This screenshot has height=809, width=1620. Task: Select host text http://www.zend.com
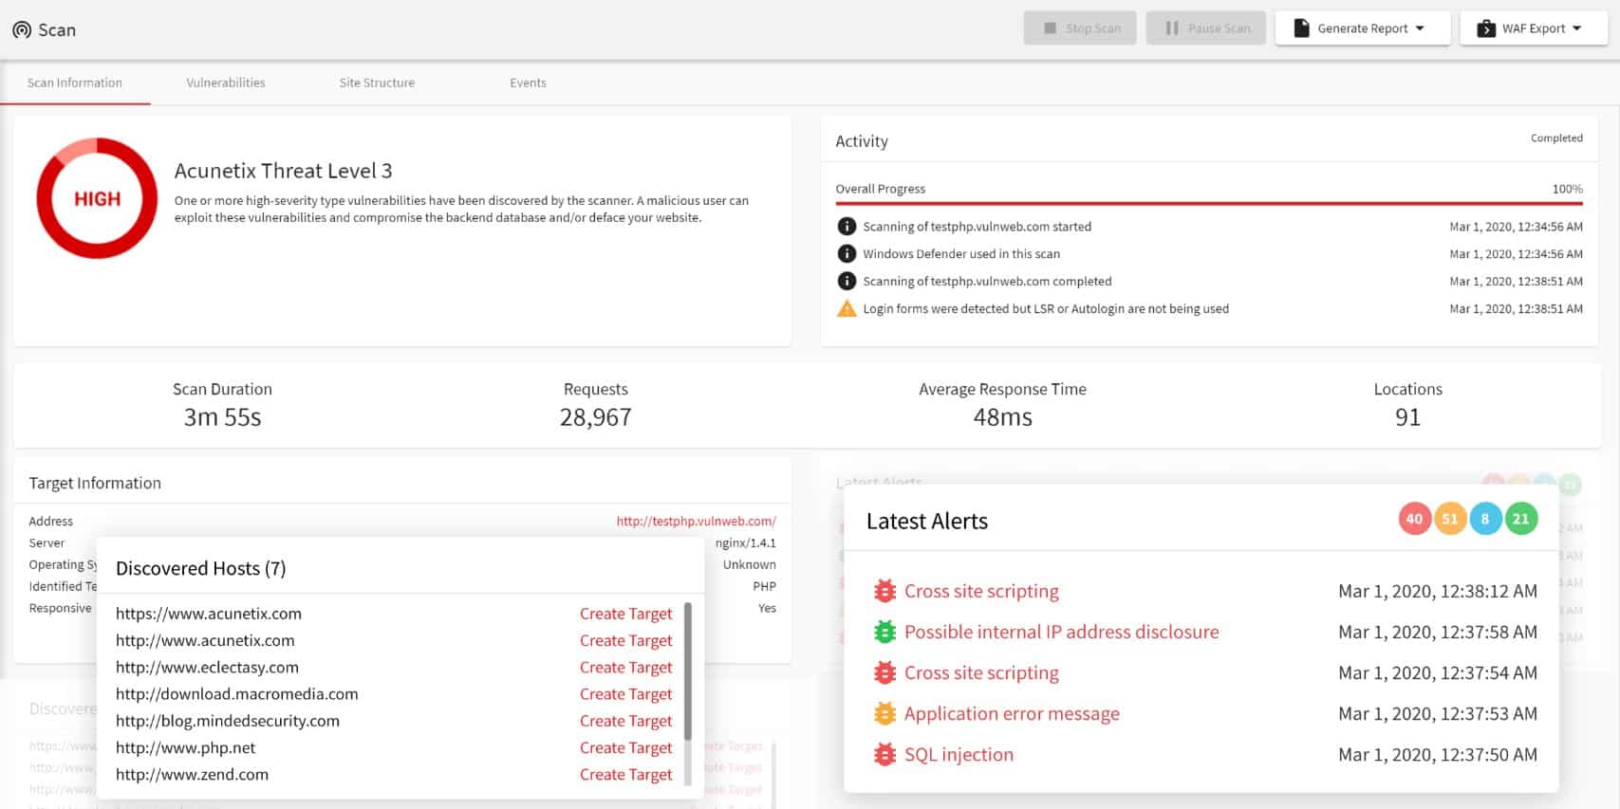click(192, 774)
